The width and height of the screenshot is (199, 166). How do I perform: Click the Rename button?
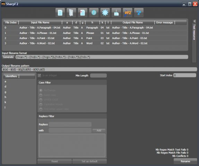click(x=185, y=161)
